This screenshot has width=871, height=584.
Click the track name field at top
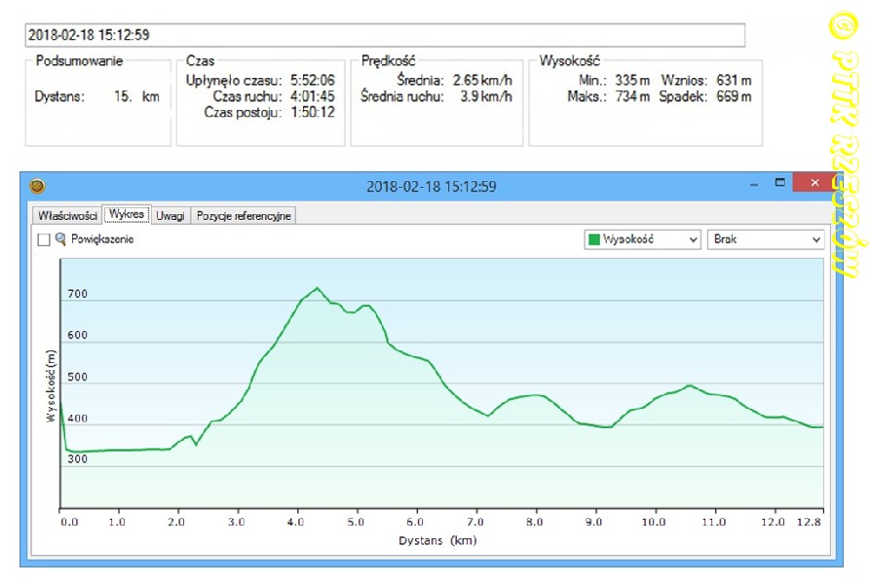click(385, 35)
